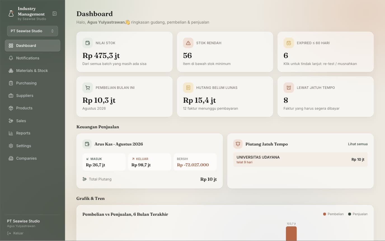Click the Materials & Stock cubes icon
385x241 pixels.
[11, 71]
